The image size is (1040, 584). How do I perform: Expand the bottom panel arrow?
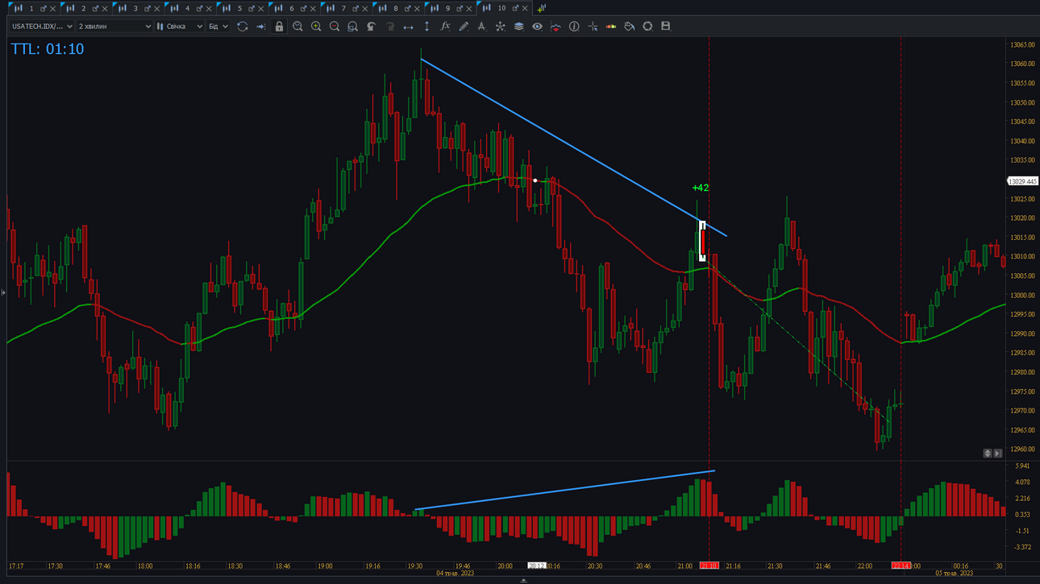click(x=524, y=580)
